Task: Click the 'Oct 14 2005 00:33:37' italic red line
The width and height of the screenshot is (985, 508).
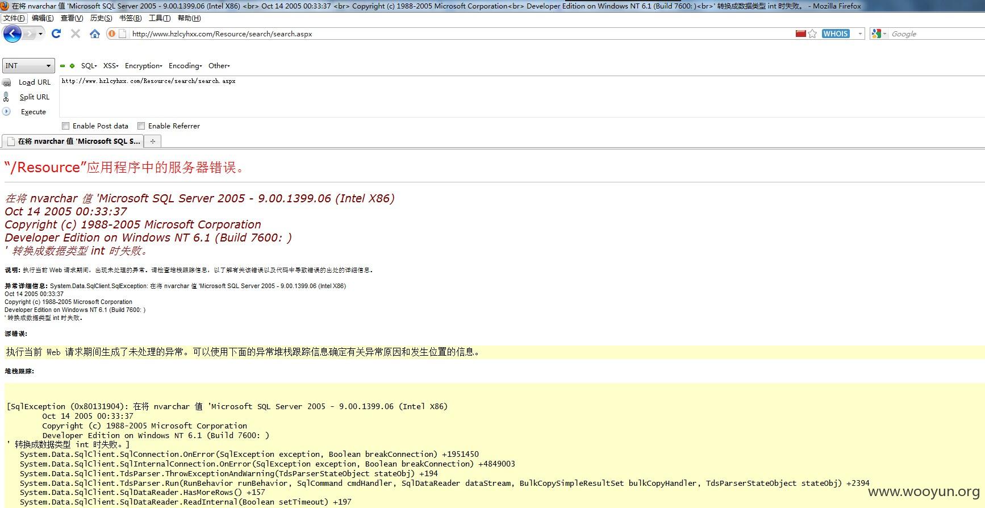Action: (x=66, y=211)
